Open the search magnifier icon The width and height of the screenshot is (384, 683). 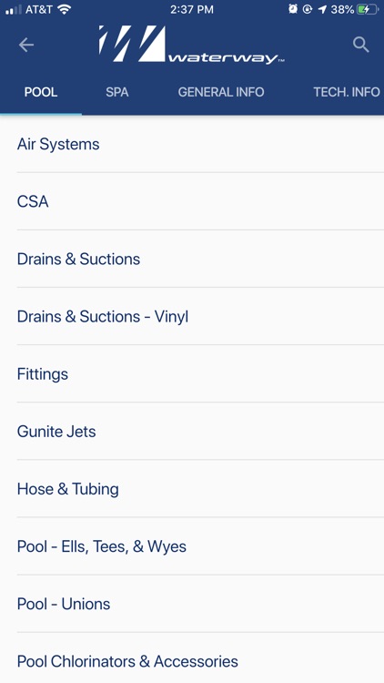click(361, 45)
